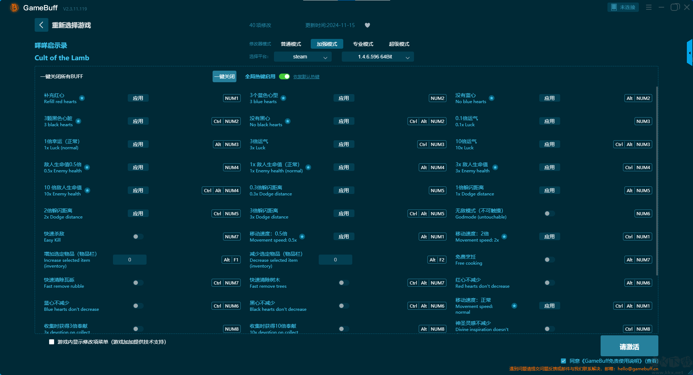Click star icon beside 10x Enemy health
693x375 pixels.
point(87,190)
